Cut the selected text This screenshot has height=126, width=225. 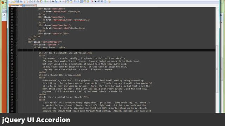click(x=34, y=1)
